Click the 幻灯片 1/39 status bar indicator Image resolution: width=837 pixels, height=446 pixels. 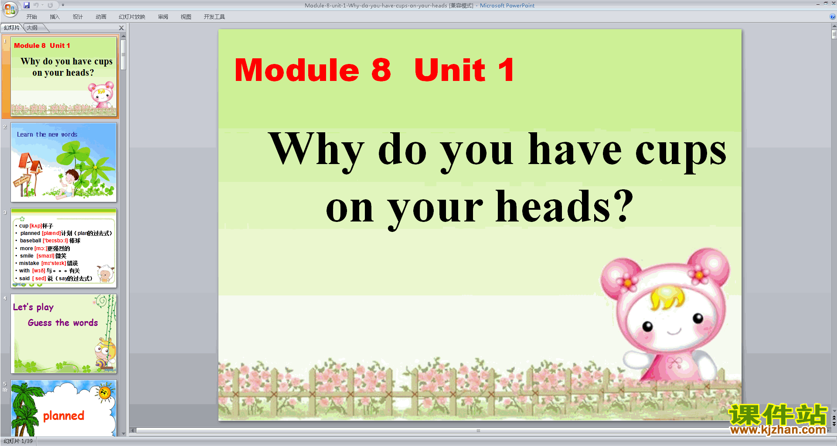[x=18, y=441]
